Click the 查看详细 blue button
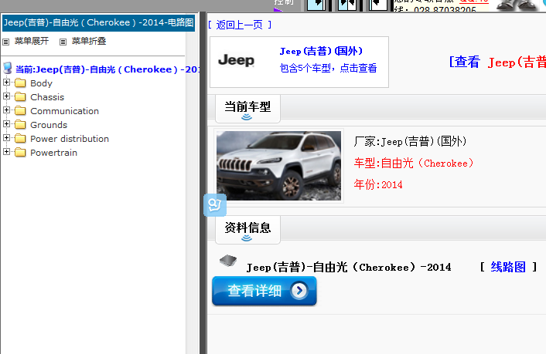 [x=264, y=291]
